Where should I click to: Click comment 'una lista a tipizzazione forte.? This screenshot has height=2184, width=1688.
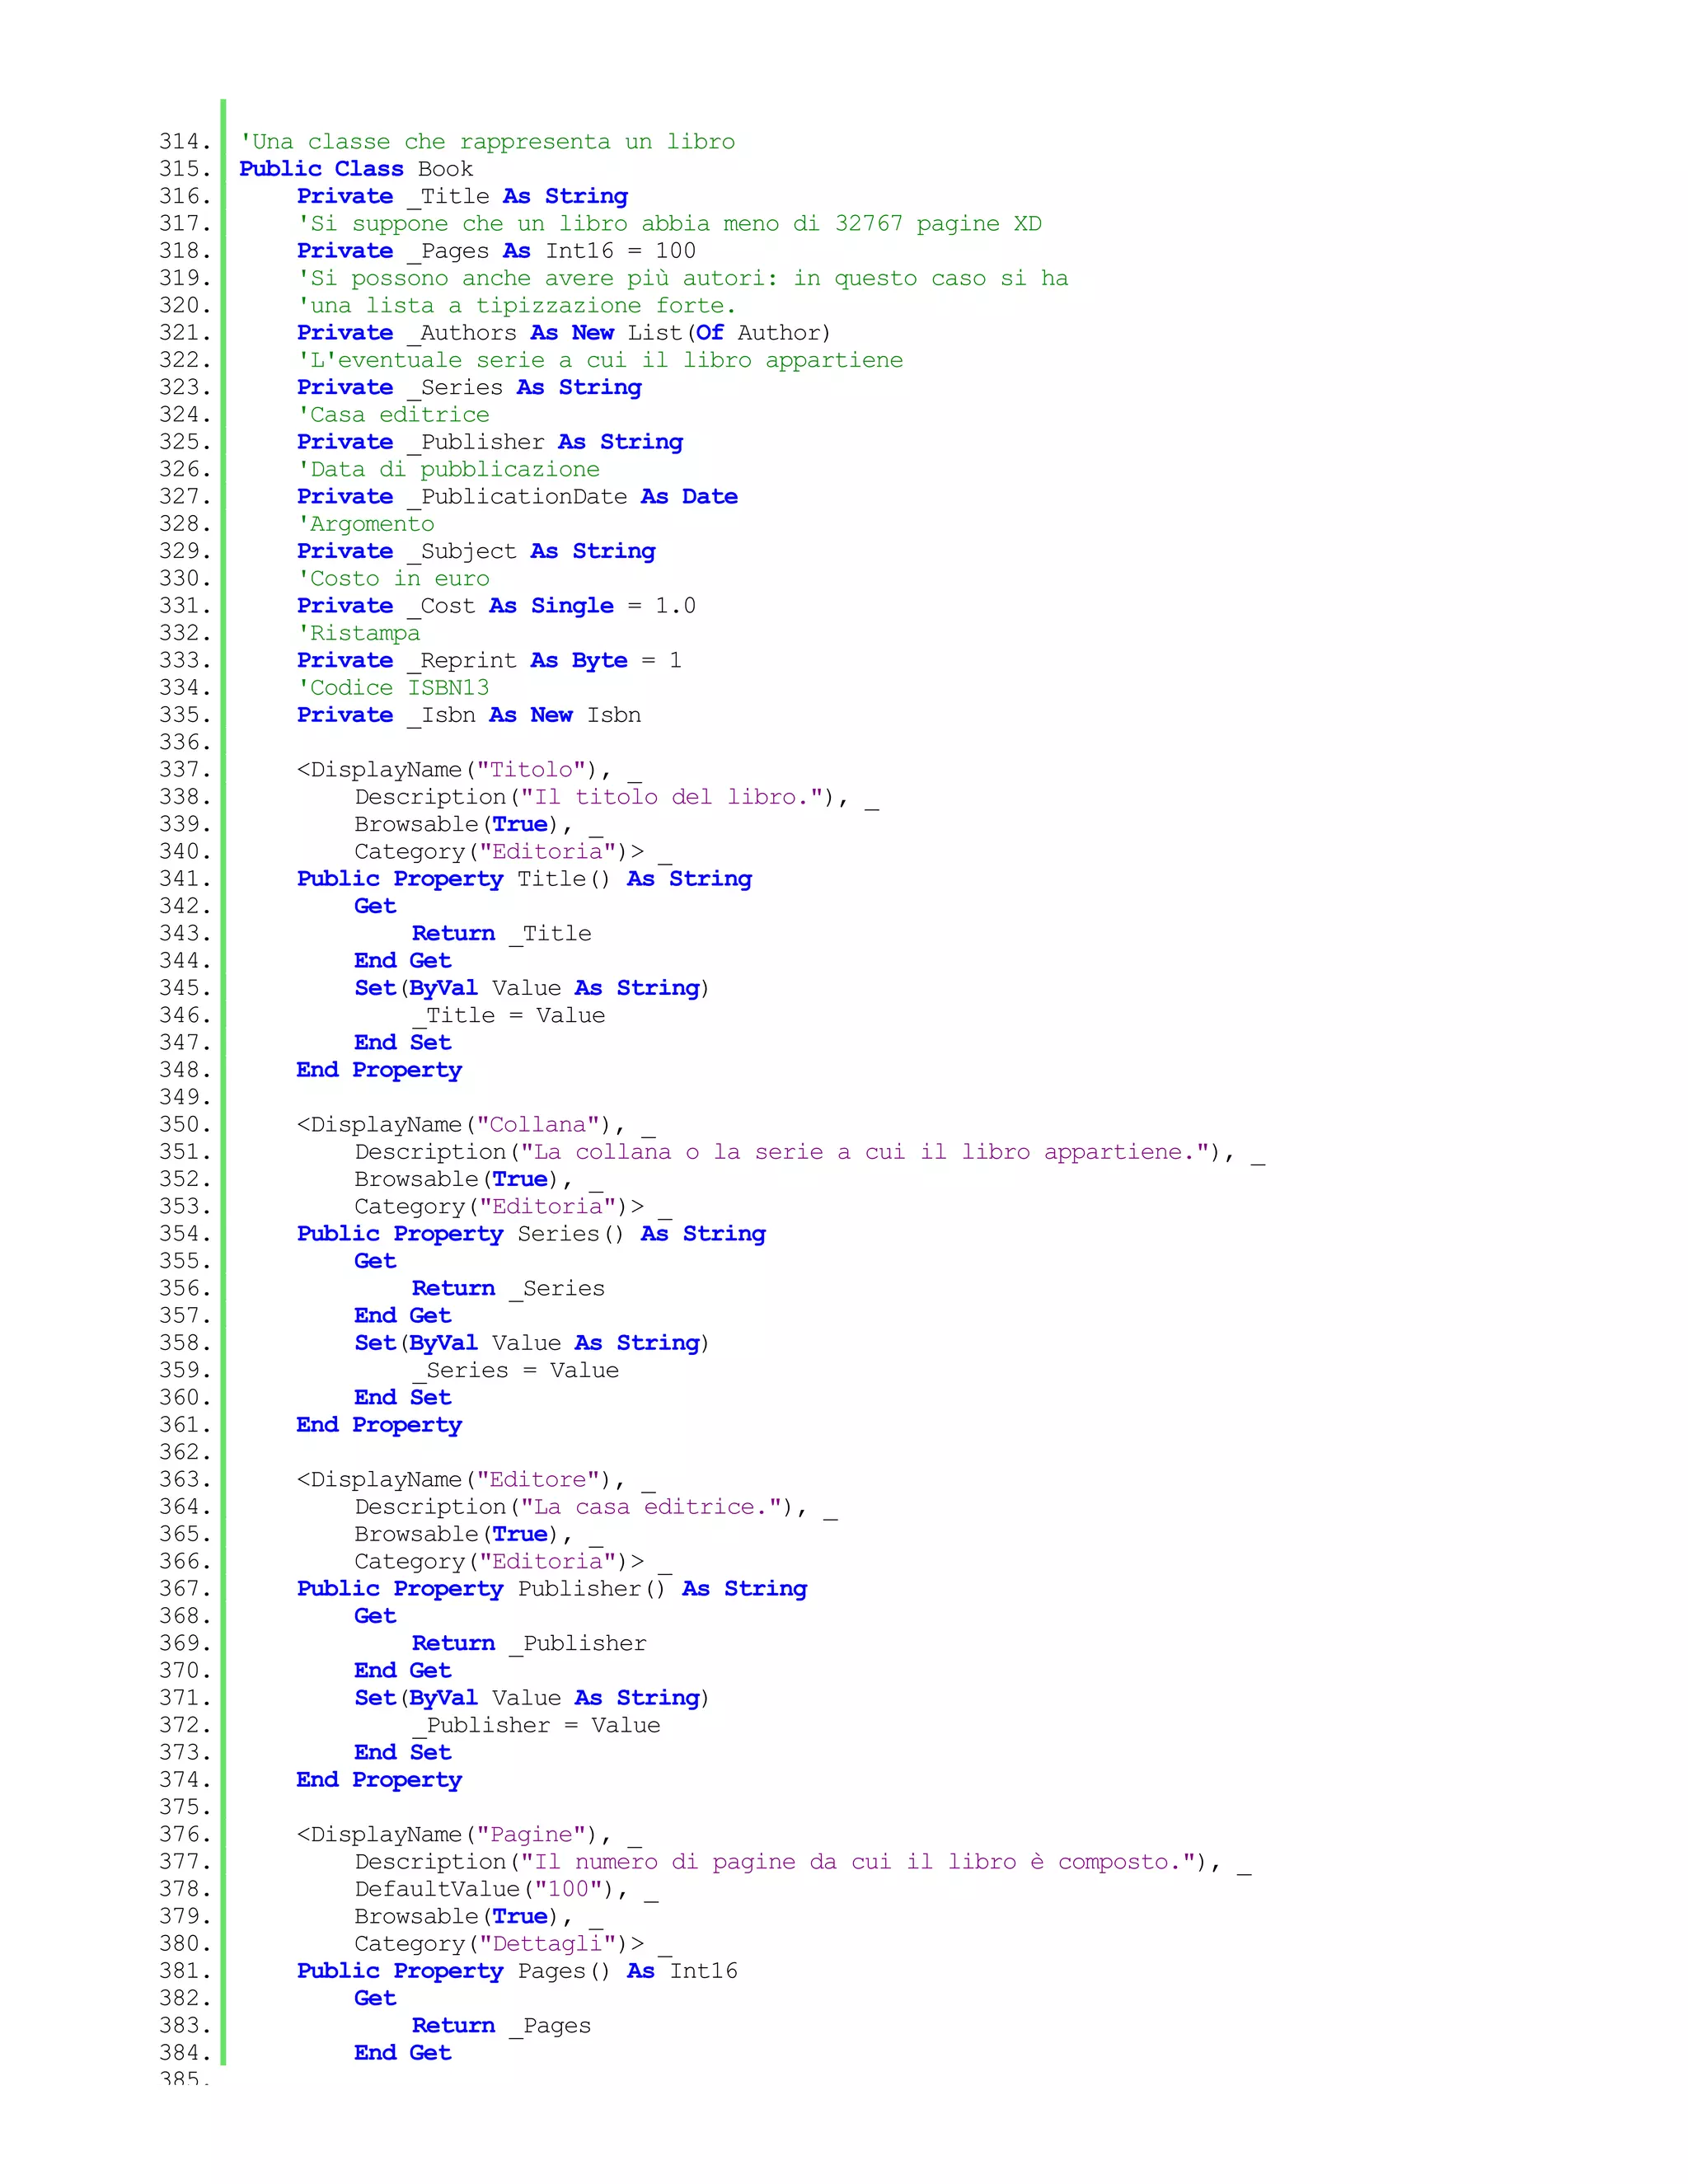(517, 305)
